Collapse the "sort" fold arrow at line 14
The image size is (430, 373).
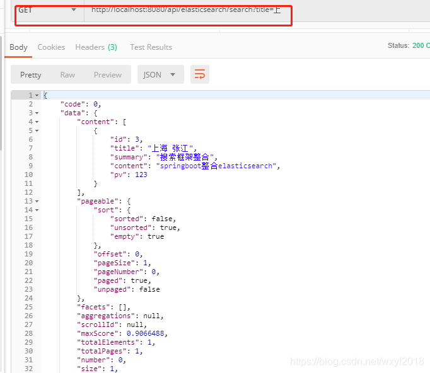point(37,210)
